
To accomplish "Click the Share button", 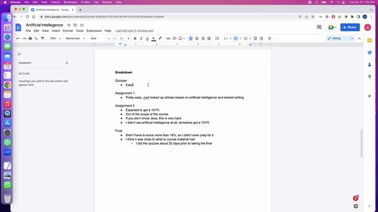I will [350, 28].
